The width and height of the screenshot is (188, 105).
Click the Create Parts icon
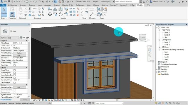tap(99, 14)
